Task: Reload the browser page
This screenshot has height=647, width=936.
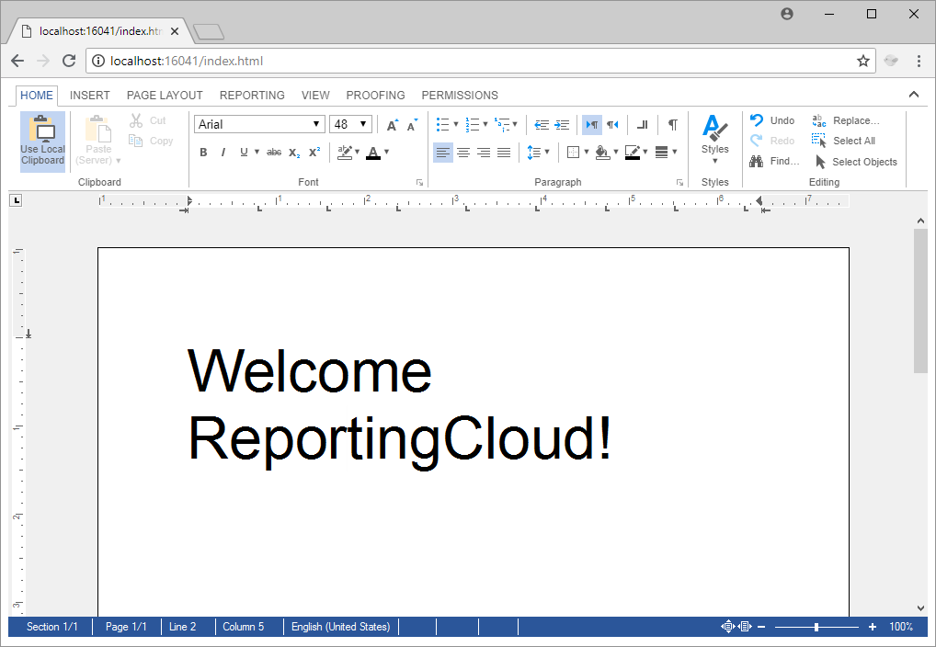Action: [x=69, y=61]
